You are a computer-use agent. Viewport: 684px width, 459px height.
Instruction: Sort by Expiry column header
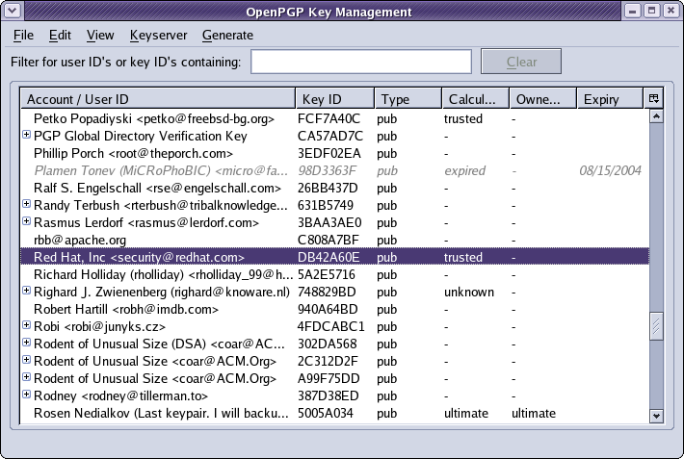(x=610, y=99)
